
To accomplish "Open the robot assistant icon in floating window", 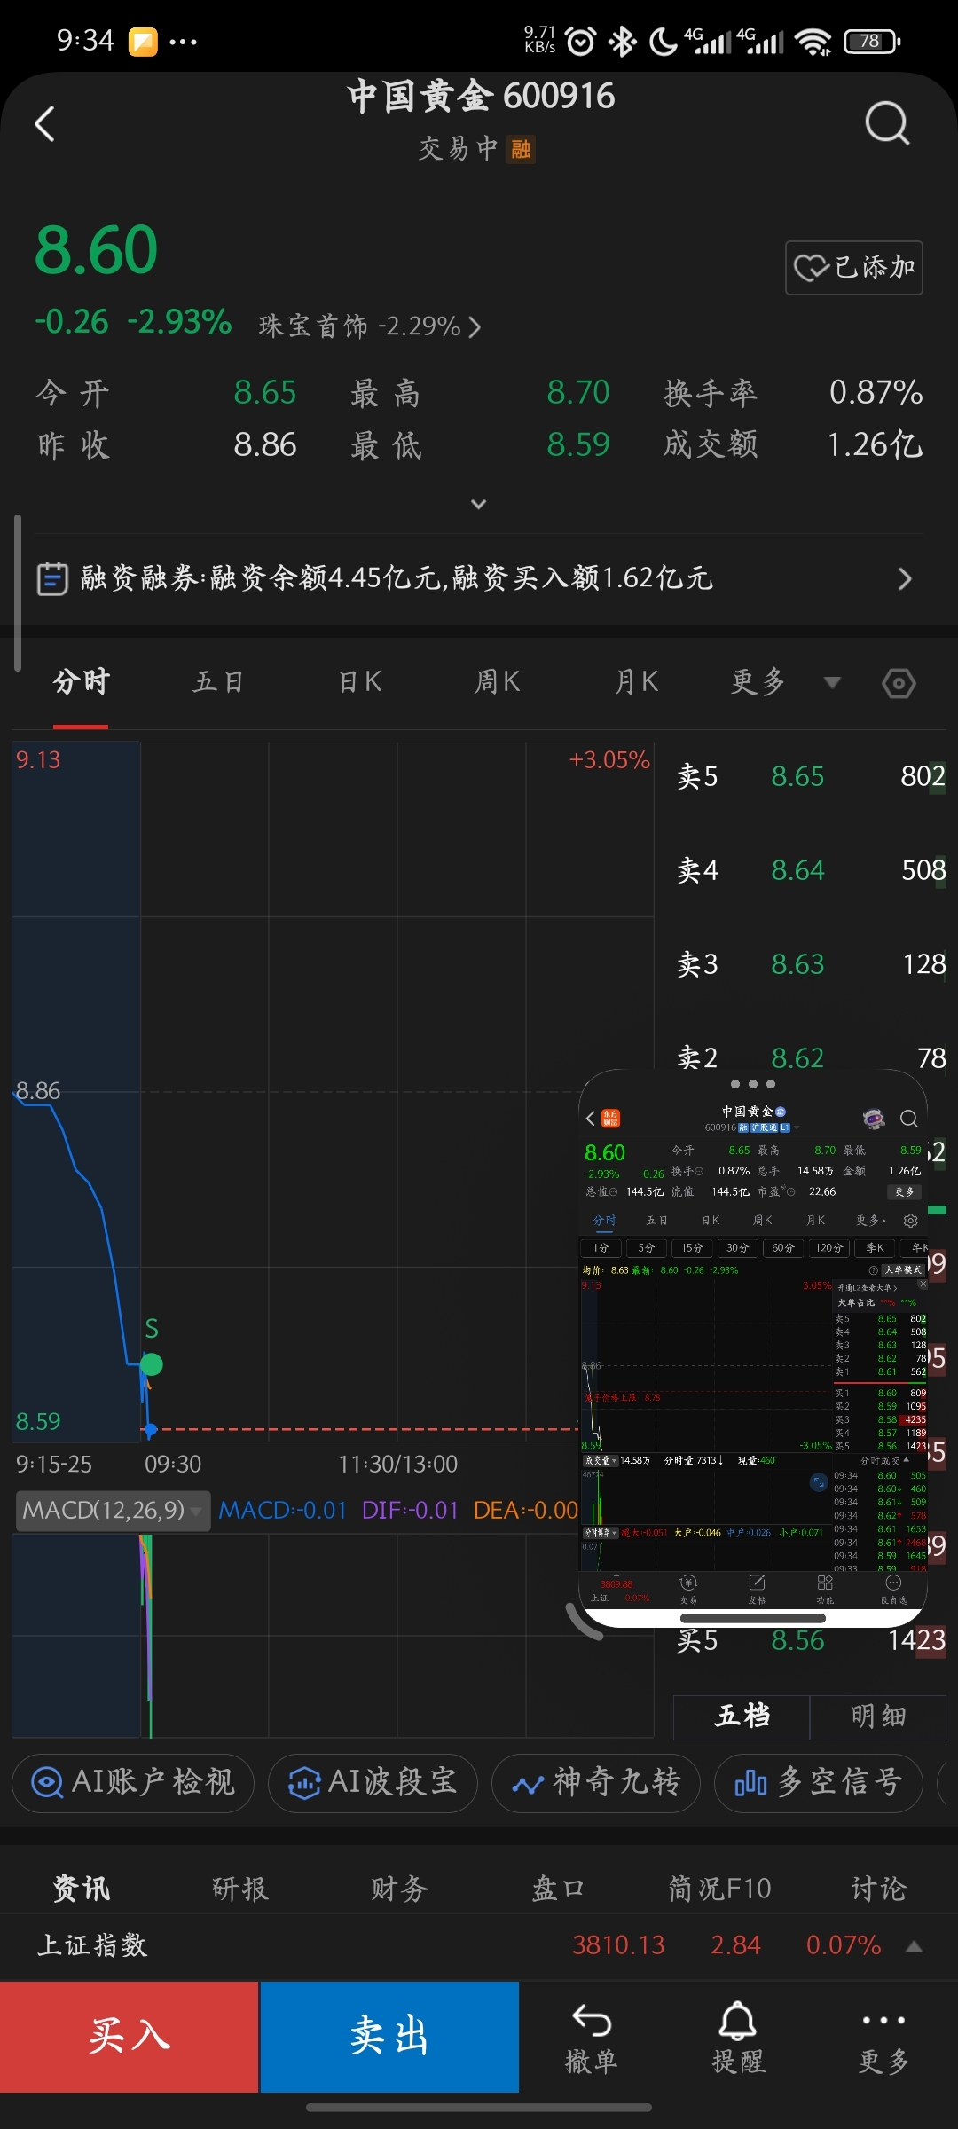I will [x=874, y=1119].
